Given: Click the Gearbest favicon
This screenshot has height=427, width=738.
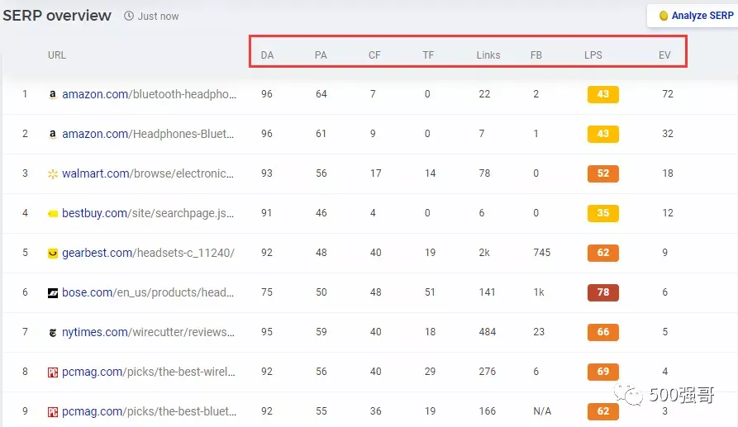Looking at the screenshot, I should (x=53, y=254).
